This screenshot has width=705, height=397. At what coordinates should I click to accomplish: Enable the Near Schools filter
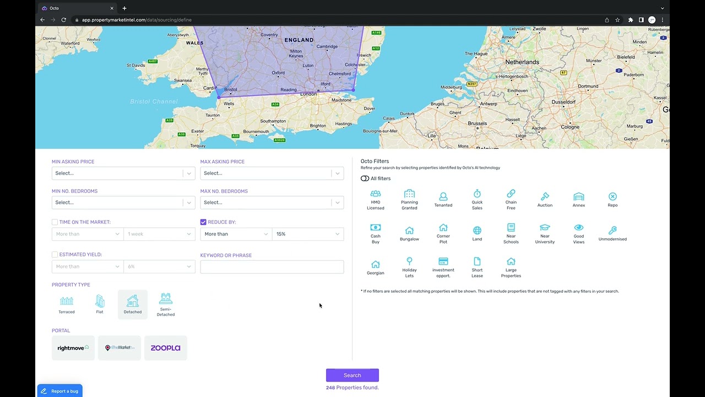tap(511, 234)
